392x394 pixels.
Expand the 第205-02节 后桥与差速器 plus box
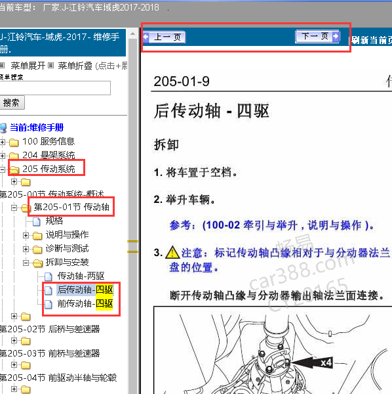[14, 316]
